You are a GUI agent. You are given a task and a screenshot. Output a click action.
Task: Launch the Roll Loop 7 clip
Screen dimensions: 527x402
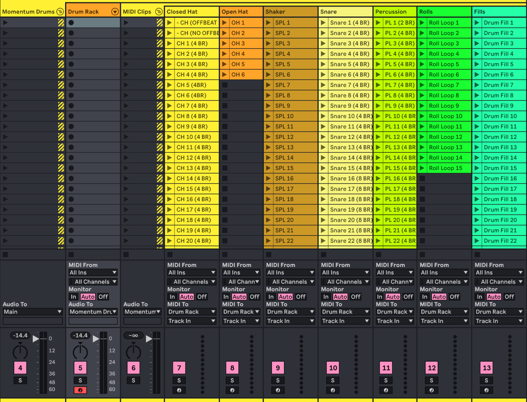[444, 85]
